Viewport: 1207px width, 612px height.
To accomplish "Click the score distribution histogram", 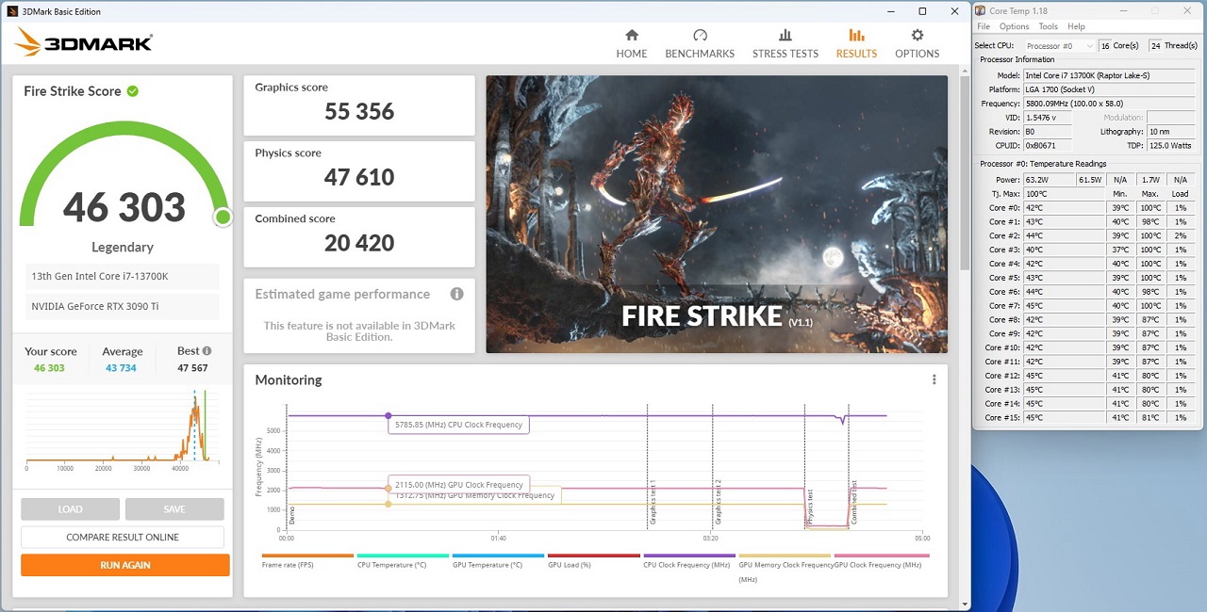I will [123, 429].
